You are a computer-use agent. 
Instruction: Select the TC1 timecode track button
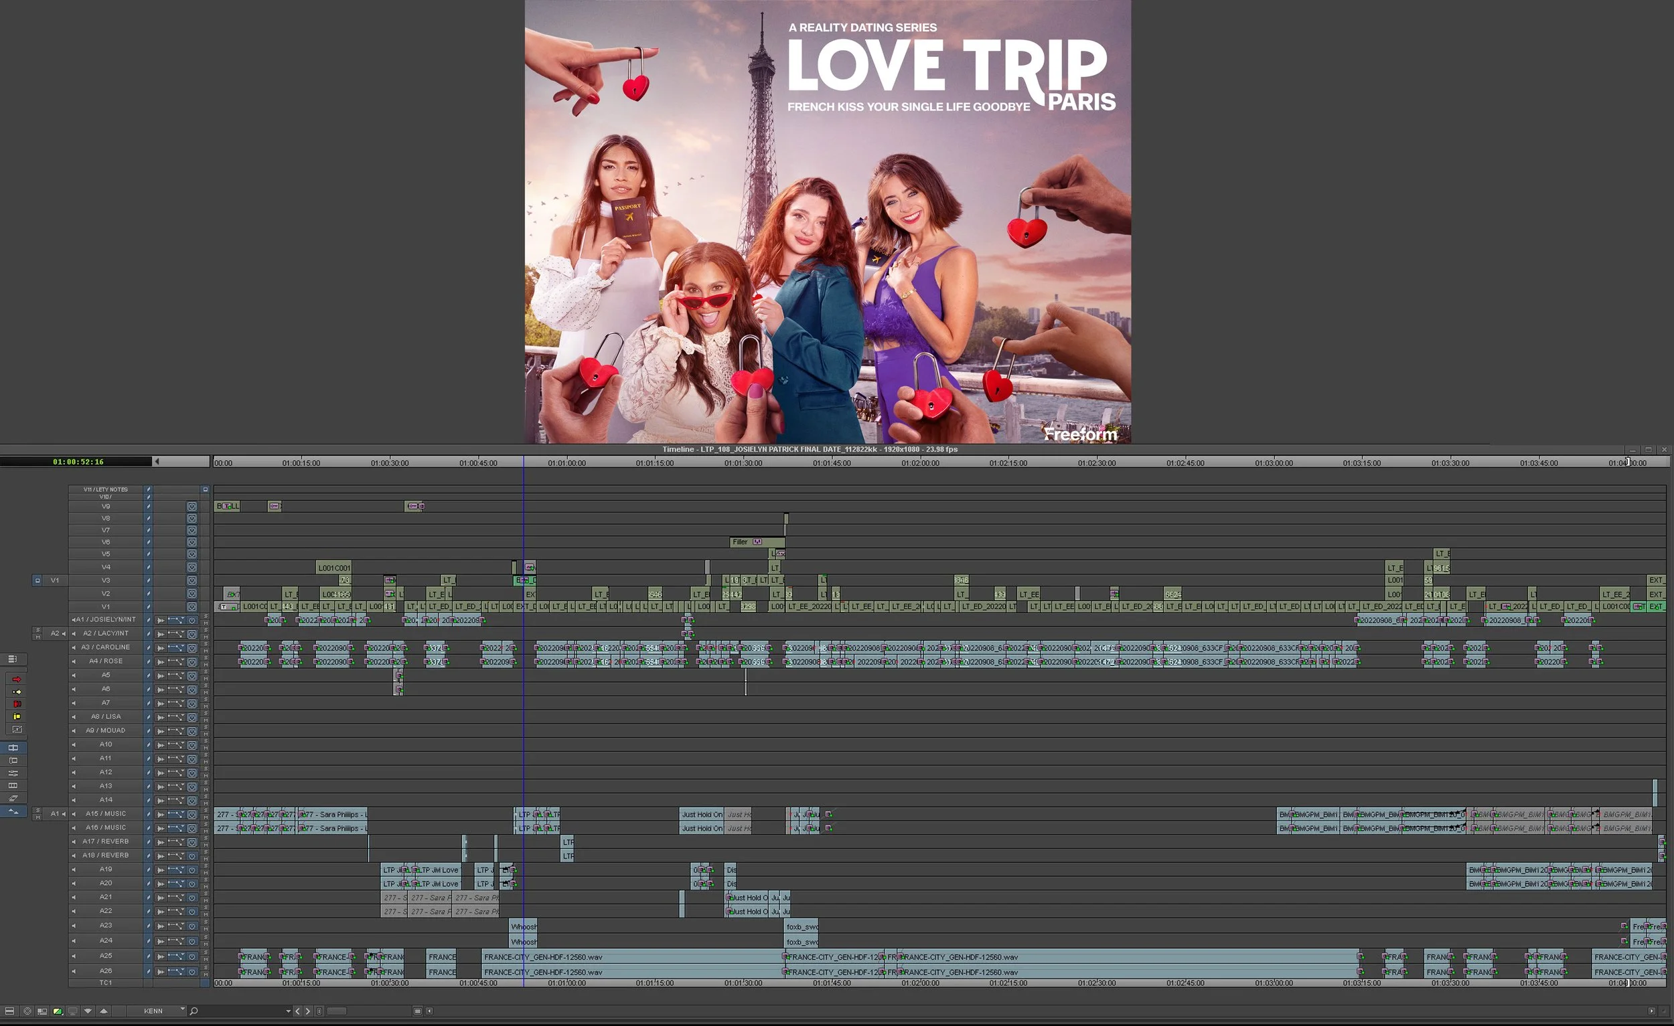click(106, 983)
